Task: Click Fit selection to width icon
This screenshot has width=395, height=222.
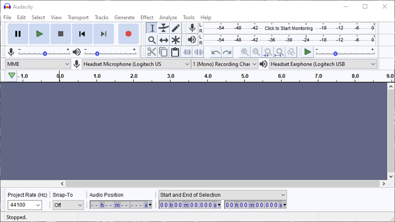Action: click(268, 52)
